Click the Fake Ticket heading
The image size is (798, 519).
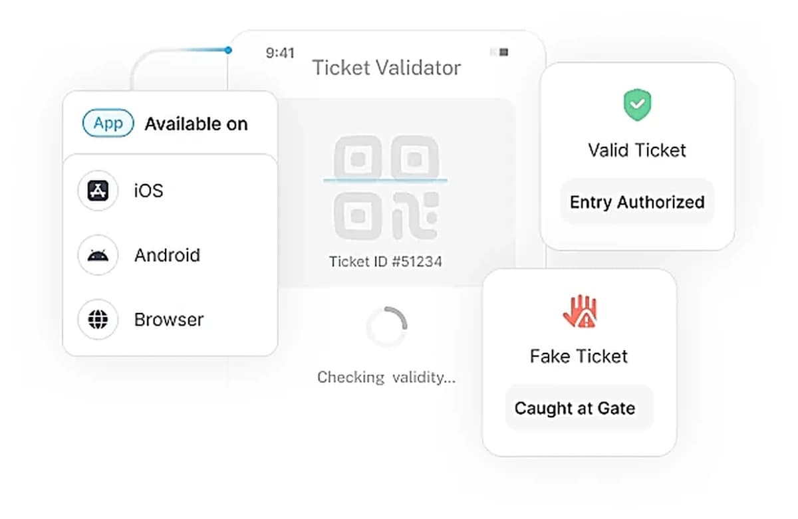click(579, 356)
